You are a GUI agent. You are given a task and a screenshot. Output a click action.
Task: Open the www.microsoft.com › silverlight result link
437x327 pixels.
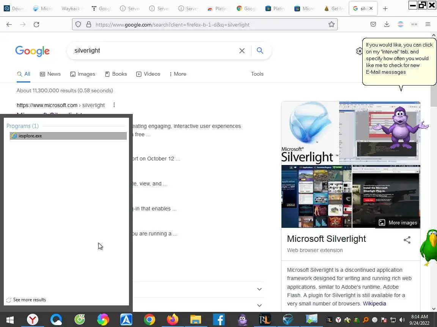(60, 105)
